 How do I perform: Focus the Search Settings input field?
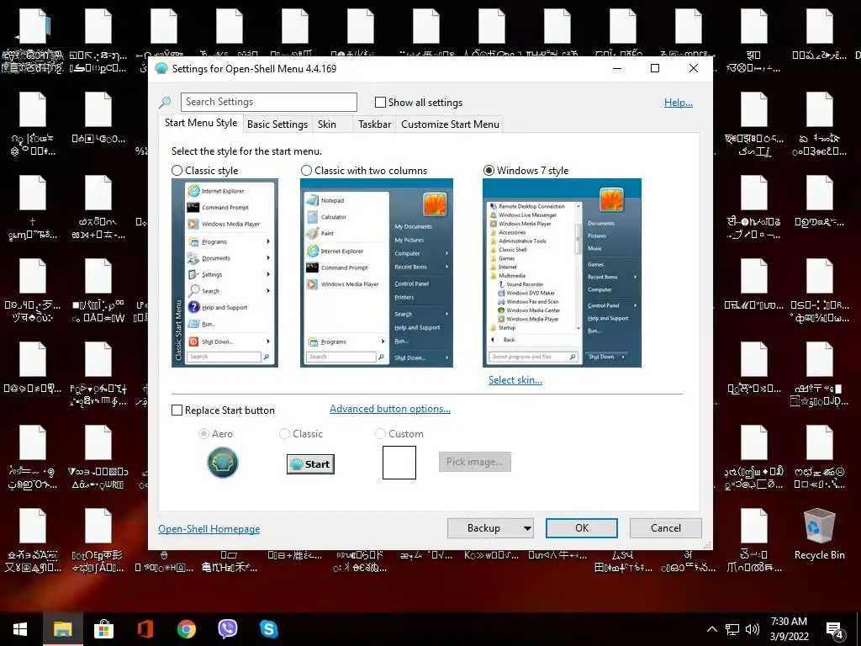pyautogui.click(x=268, y=102)
